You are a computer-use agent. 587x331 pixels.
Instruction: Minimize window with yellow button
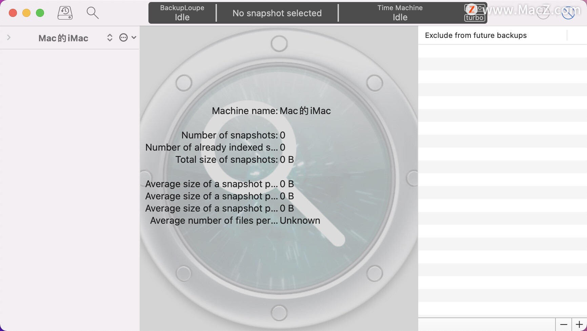point(26,13)
